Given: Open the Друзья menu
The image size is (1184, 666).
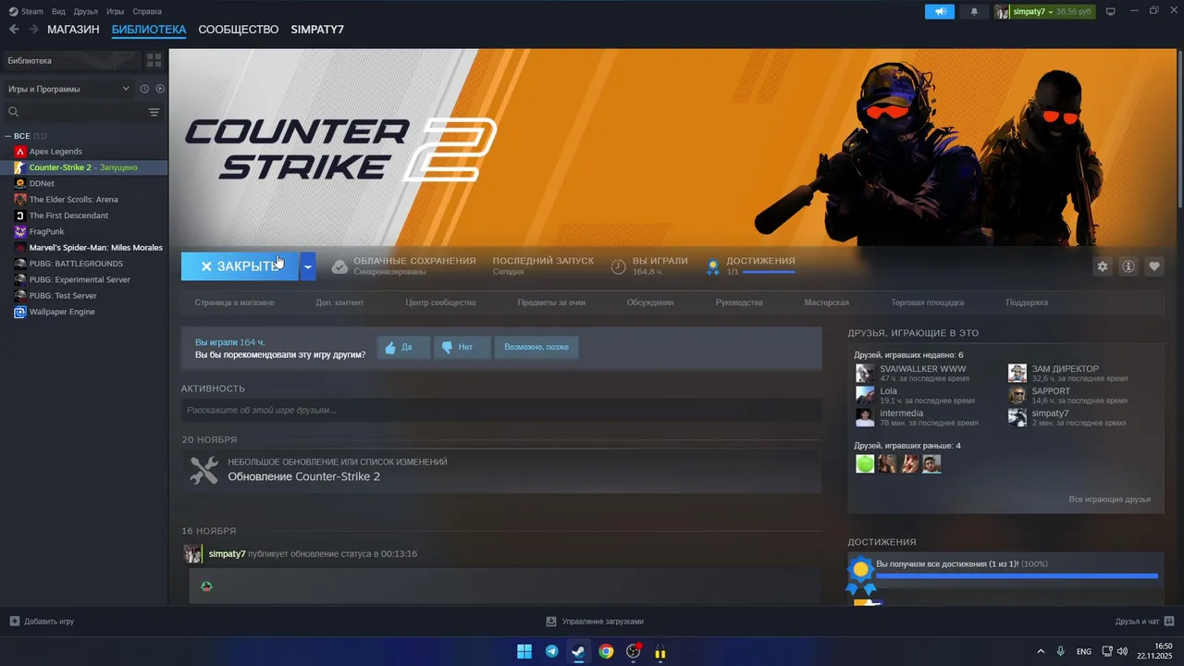Looking at the screenshot, I should (86, 11).
